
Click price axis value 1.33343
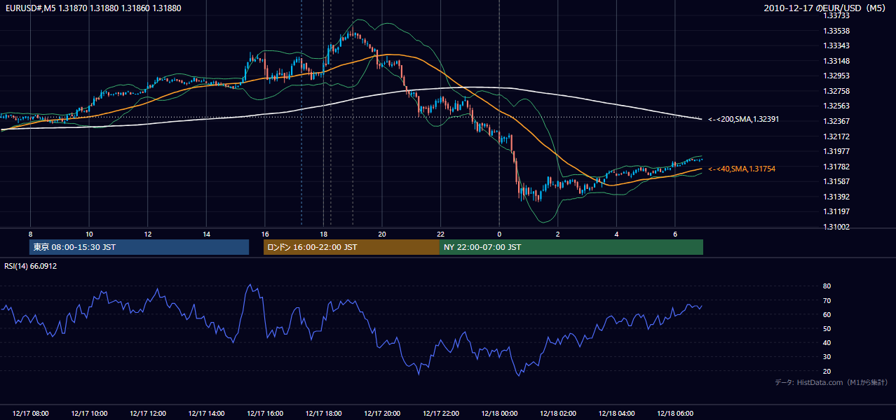(836, 46)
